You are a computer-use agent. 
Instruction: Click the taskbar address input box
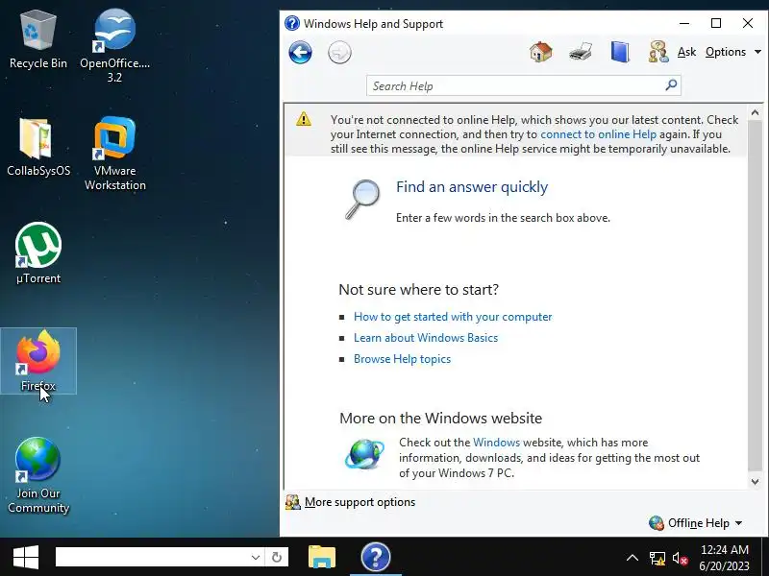click(152, 557)
